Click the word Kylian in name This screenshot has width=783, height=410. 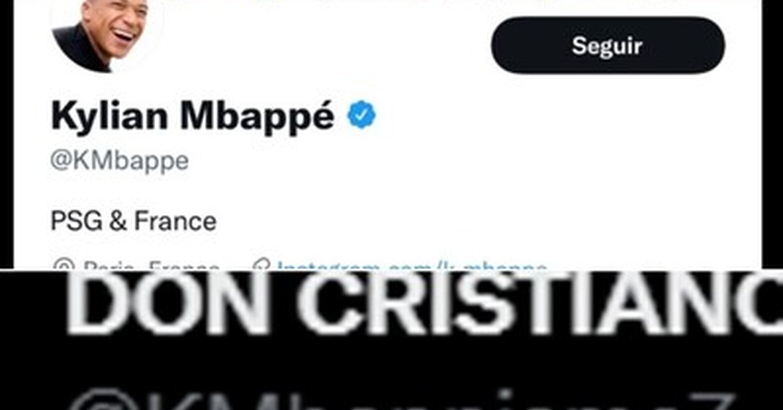pos(109,116)
